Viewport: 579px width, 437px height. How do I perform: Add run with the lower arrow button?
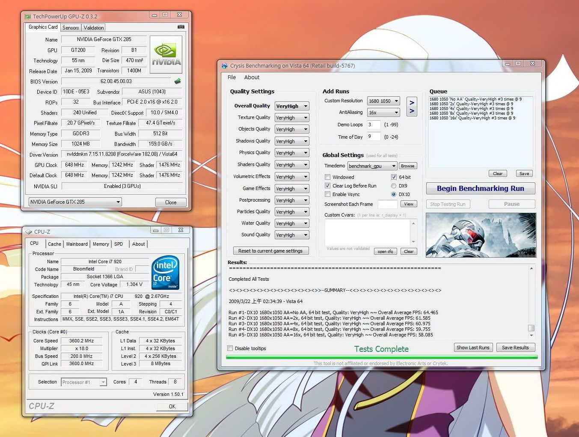tap(412, 111)
